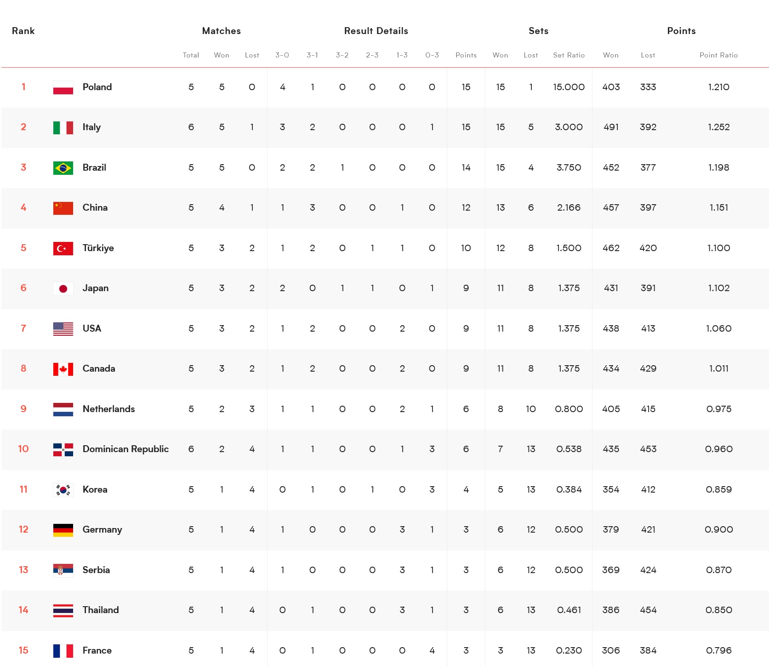This screenshot has height=666, width=769.
Task: Click the China flag icon
Action: pos(63,208)
